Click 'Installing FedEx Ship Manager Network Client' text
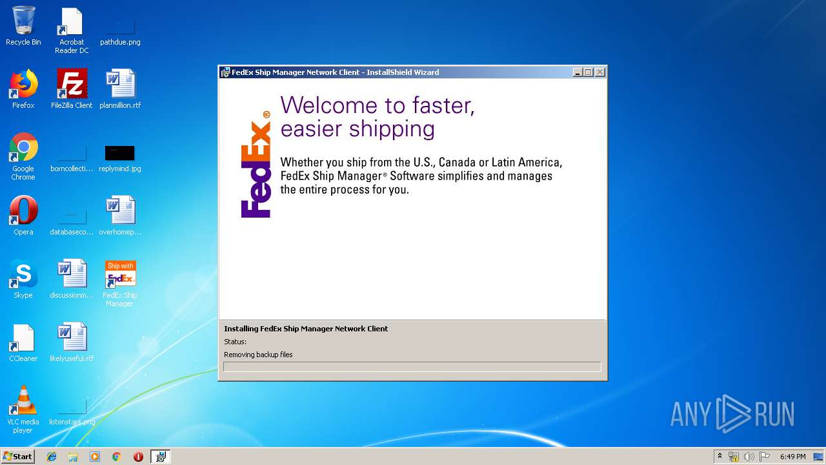This screenshot has width=826, height=465. click(x=306, y=329)
